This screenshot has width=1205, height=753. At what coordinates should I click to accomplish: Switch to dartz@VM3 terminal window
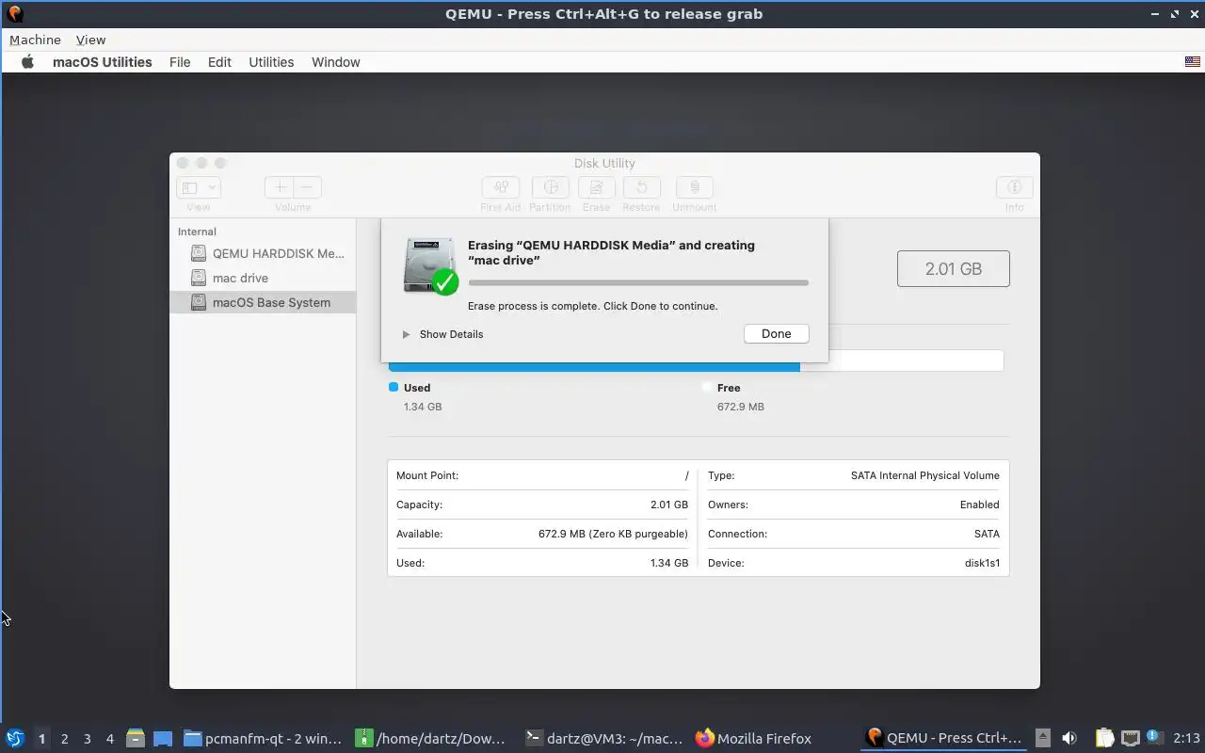point(604,738)
